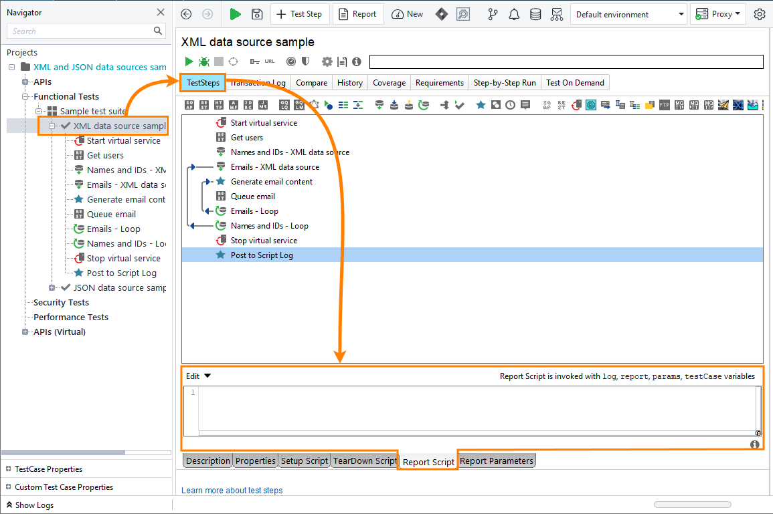Click the info icon beside the test case gear
The height and width of the screenshot is (514, 773).
coord(357,61)
